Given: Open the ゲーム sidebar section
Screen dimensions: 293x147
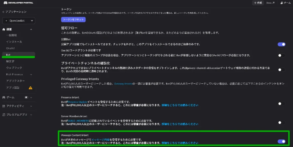Looking at the screenshot, I should pyautogui.click(x=11, y=97).
